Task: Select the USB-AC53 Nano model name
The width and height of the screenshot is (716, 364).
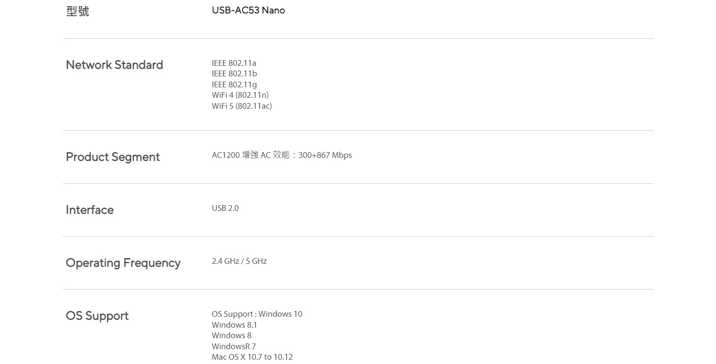Action: (x=248, y=10)
